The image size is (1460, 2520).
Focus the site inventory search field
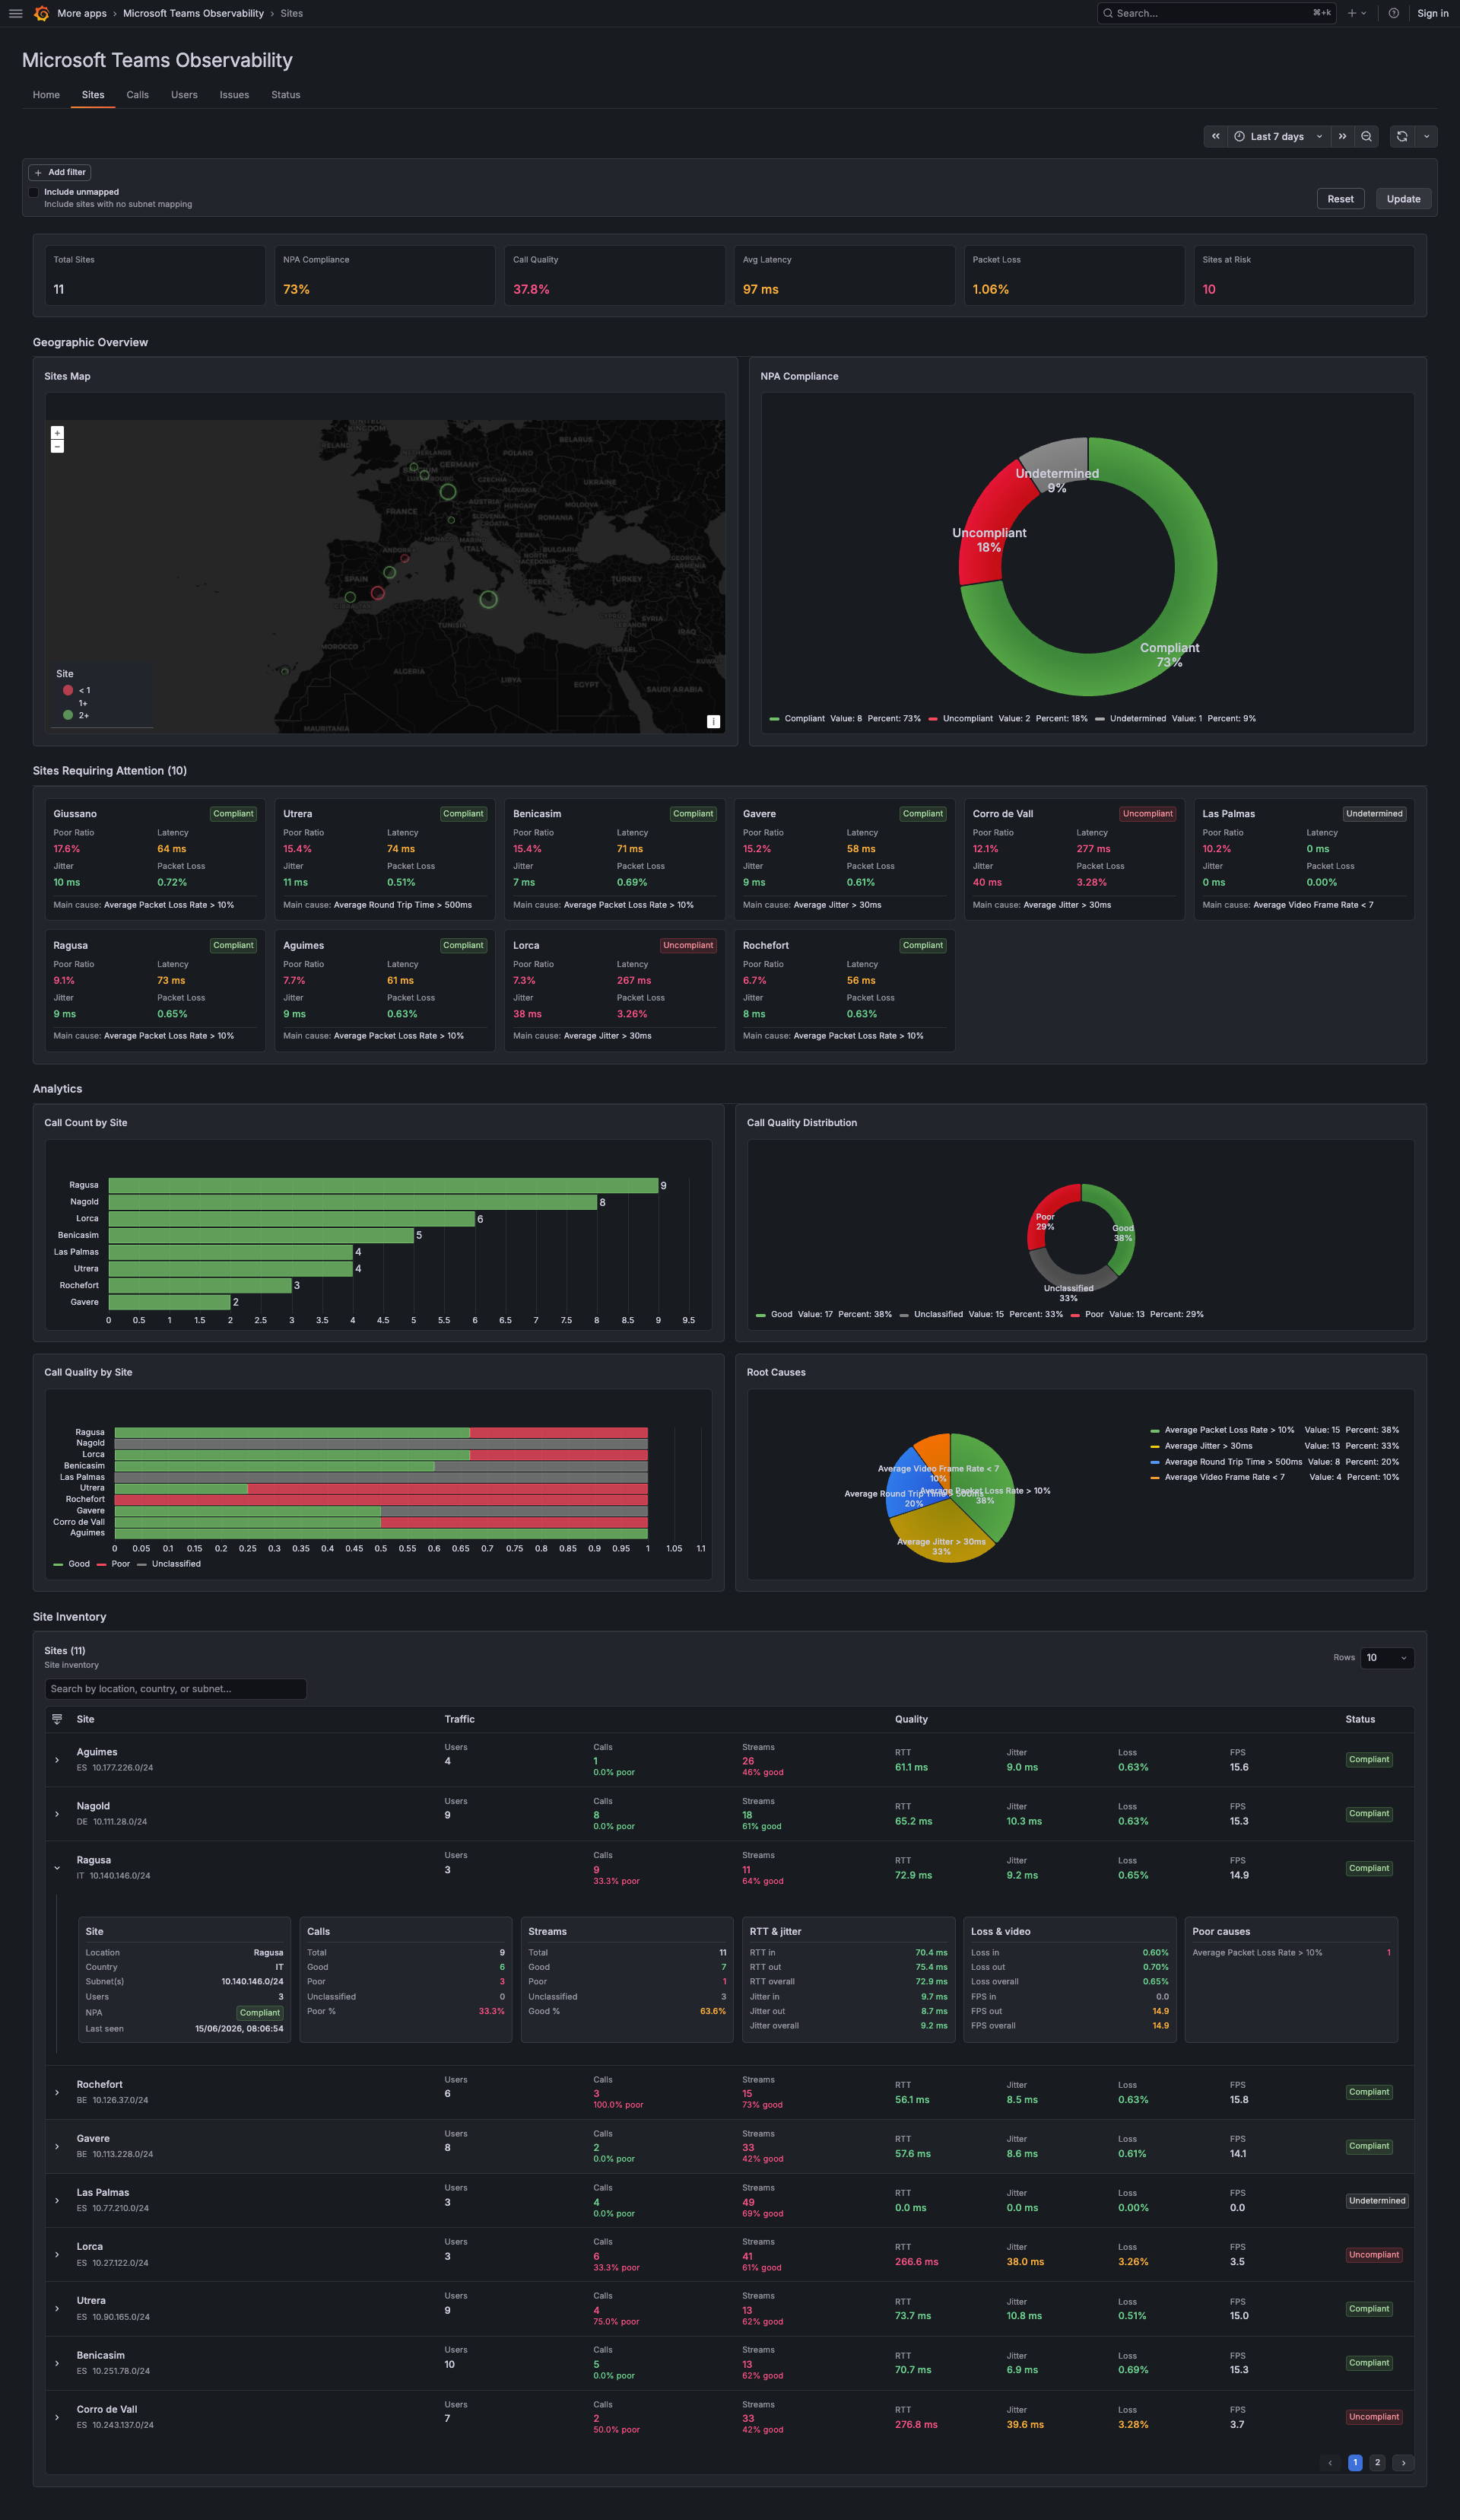(x=176, y=1689)
